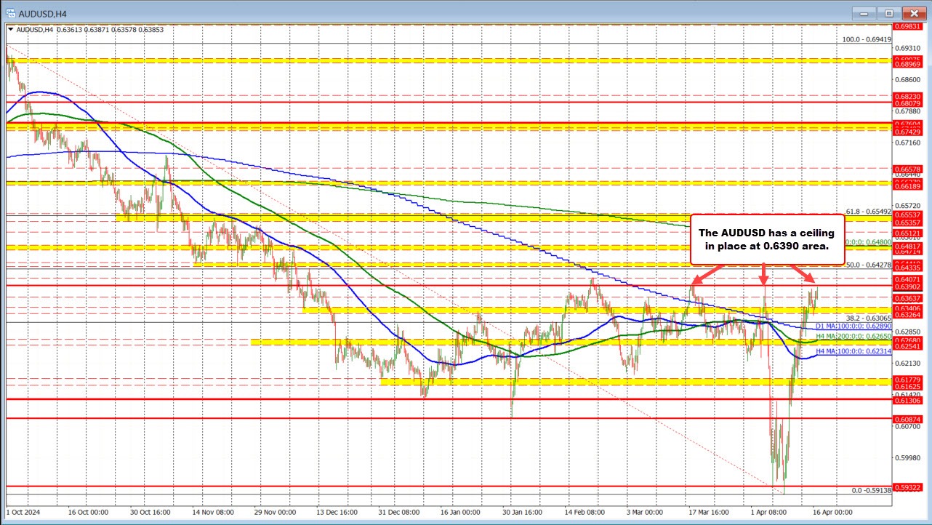
Task: Click the H4 MA:100:0:0: 0.62314 label
Action: coord(853,351)
